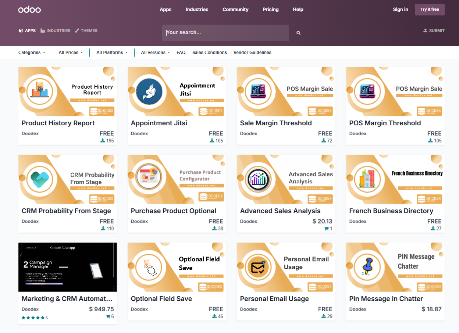Open the Apps top menu
Screen dimensions: 459x333
[166, 10]
